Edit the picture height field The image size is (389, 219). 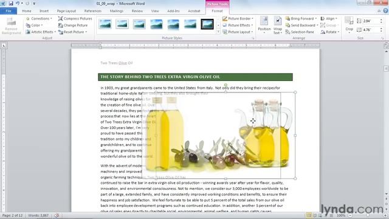(x=371, y=21)
